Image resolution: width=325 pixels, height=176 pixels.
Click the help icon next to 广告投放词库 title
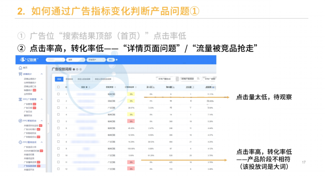click(x=73, y=69)
